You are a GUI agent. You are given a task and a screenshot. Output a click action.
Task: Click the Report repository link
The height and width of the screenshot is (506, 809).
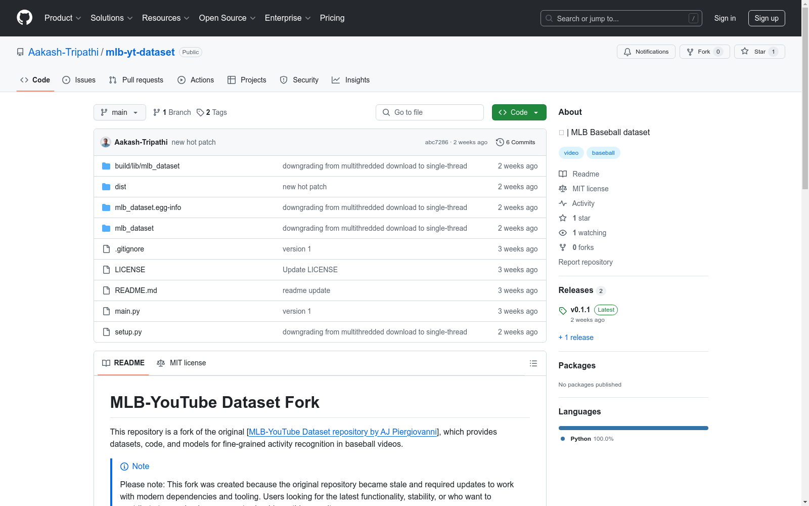(x=586, y=262)
